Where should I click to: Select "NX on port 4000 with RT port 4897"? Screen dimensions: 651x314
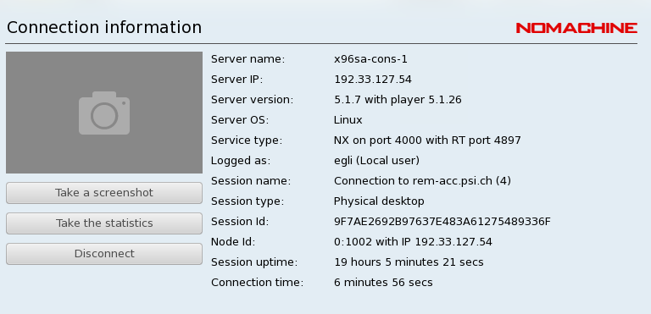click(427, 140)
